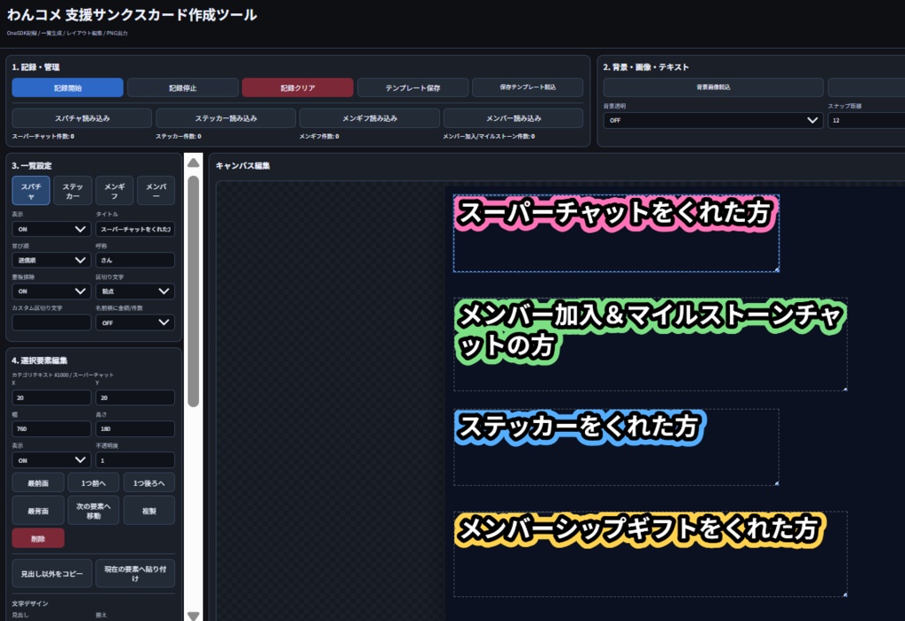Image resolution: width=905 pixels, height=621 pixels.
Task: Jump to next element via 次の要素へ移動
Action: click(x=94, y=511)
